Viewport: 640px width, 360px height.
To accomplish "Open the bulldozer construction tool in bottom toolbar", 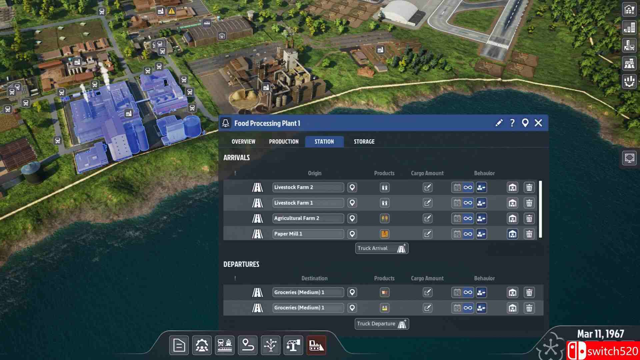I will (316, 345).
